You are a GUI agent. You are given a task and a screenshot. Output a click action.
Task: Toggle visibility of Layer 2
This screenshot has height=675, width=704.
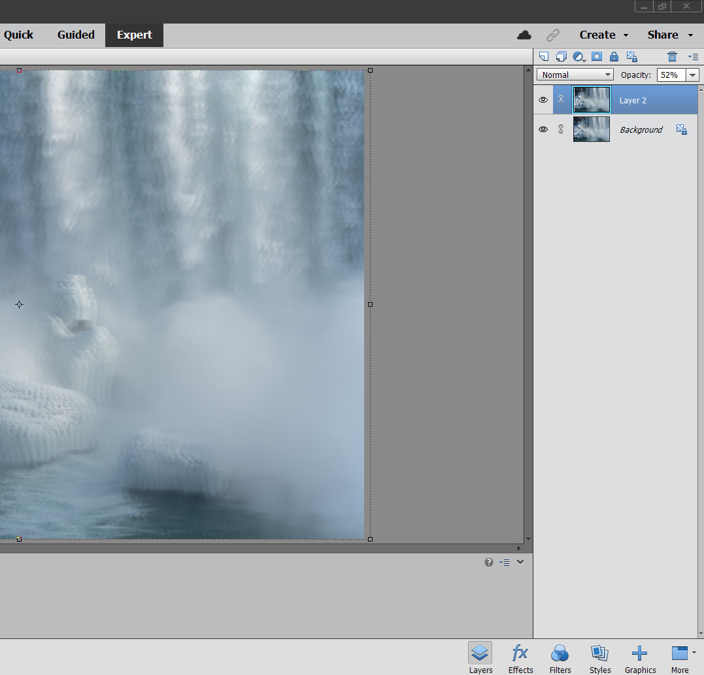(x=543, y=99)
